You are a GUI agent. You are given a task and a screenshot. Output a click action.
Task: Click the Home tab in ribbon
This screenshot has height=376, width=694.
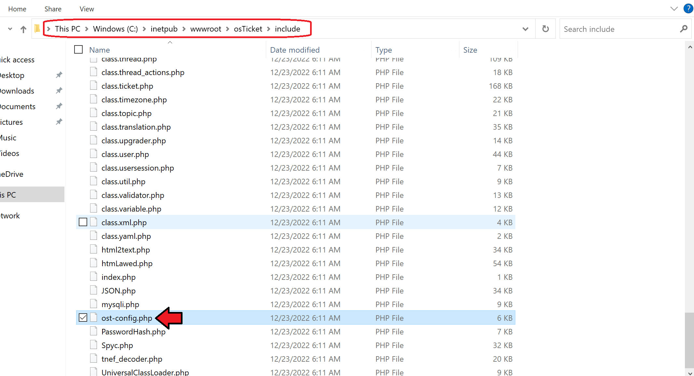tap(18, 9)
